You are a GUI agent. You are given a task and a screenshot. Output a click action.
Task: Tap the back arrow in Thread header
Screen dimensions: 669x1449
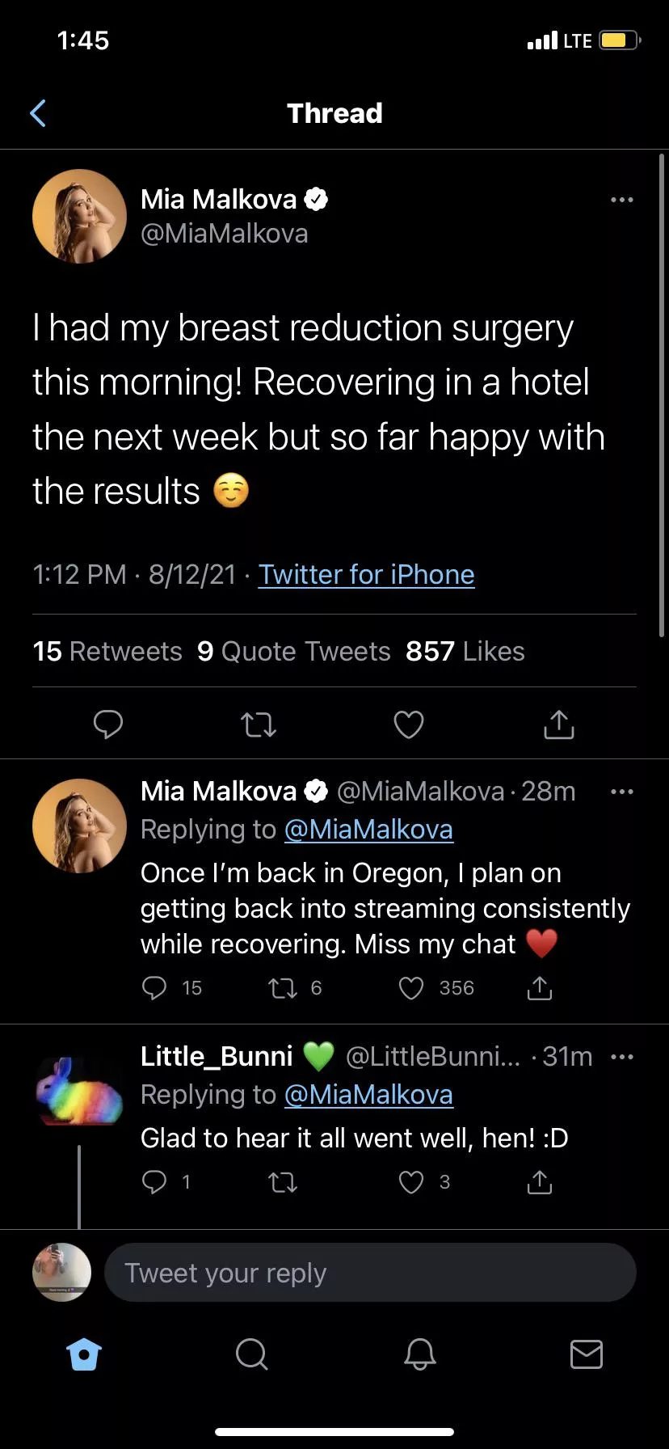[x=38, y=113]
